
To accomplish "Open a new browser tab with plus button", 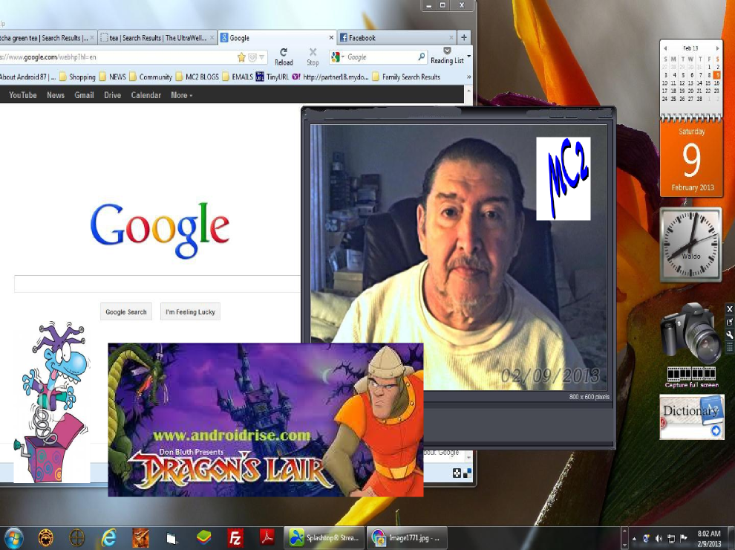I will 464,38.
